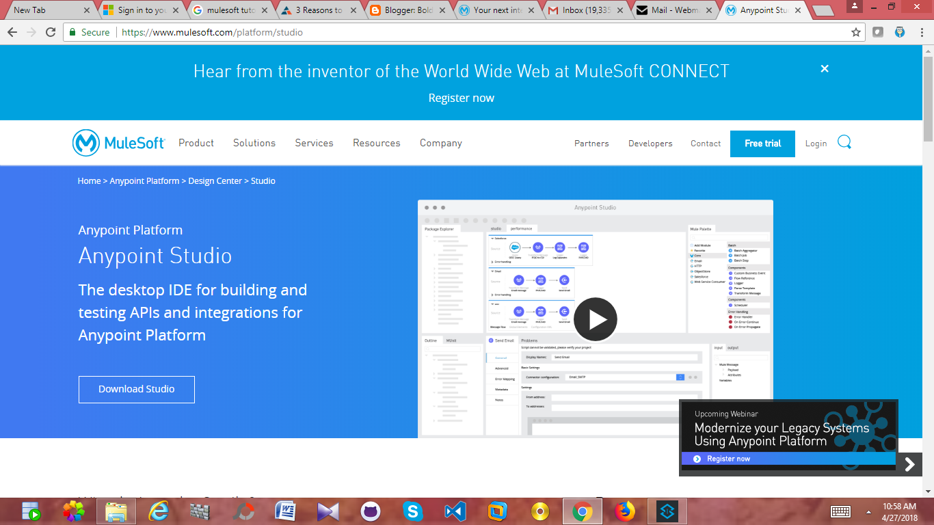Close the MuleSoft CONNECT banner
934x525 pixels.
[825, 68]
